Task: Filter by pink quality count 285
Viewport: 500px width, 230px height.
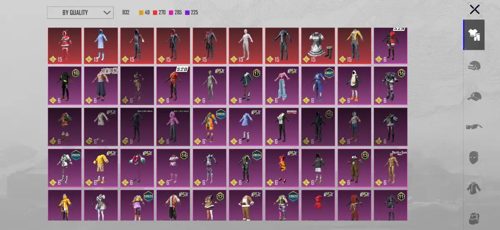Action: [x=175, y=12]
